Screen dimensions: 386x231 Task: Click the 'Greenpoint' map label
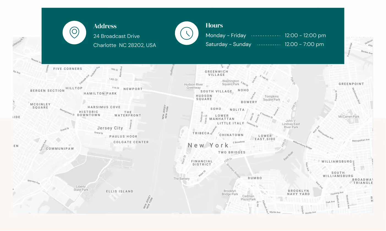point(351,84)
